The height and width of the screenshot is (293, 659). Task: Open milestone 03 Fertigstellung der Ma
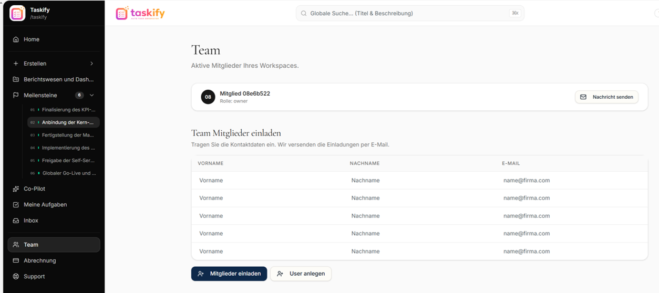(x=63, y=135)
